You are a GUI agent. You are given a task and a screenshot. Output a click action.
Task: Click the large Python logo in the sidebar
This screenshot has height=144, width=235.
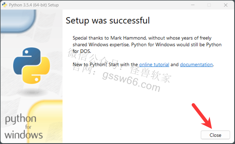pos(32,65)
